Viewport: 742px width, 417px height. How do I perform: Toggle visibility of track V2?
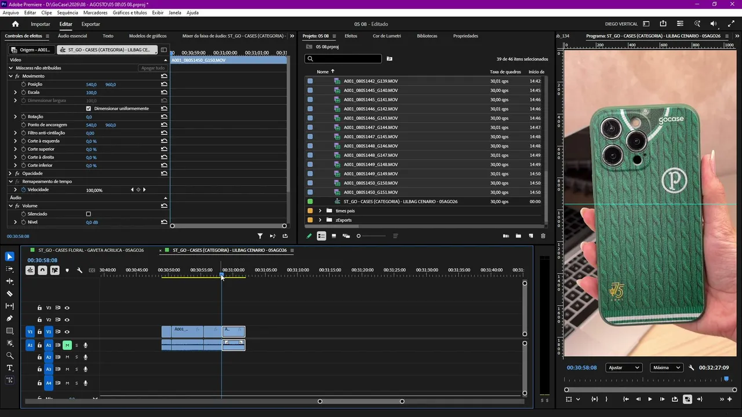67,320
